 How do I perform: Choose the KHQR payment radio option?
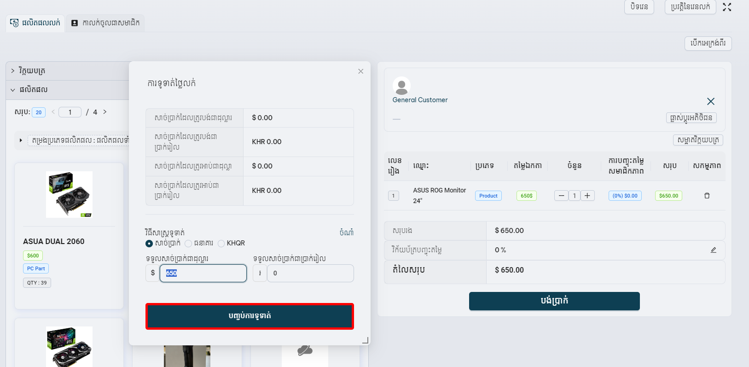coord(221,244)
